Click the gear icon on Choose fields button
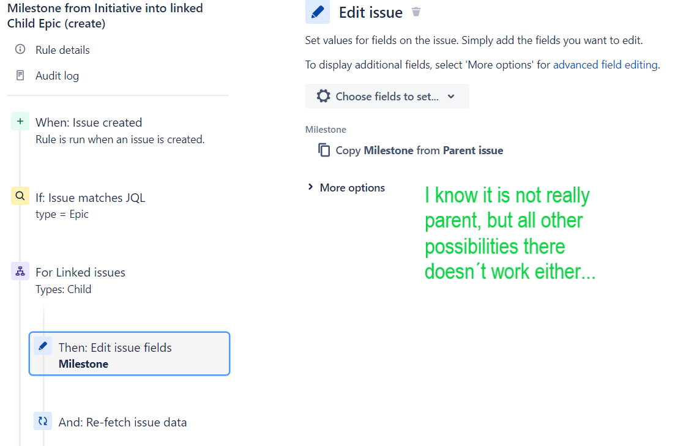Screen dimensions: 675x446 (323, 95)
